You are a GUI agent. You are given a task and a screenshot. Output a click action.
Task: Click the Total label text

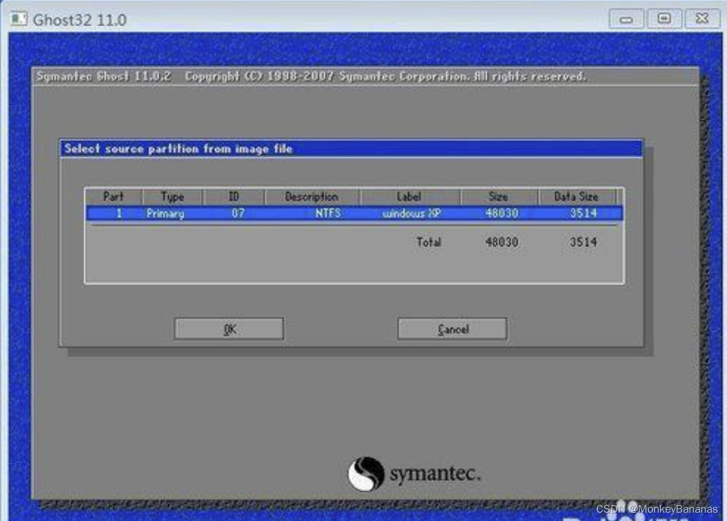[429, 242]
